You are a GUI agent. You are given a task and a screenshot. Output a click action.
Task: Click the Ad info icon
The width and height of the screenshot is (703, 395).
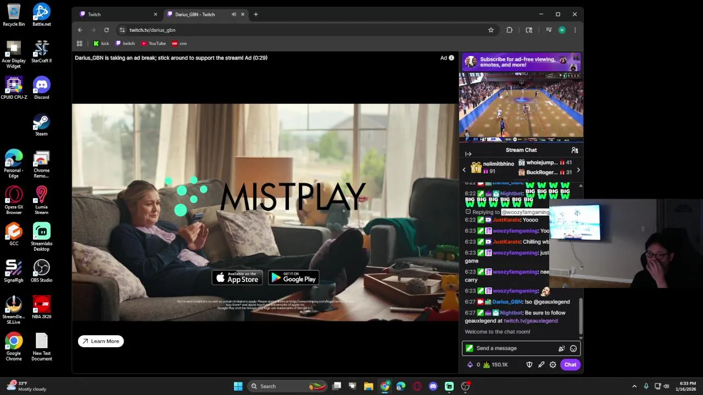click(x=451, y=58)
